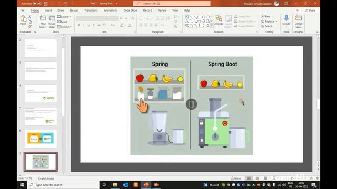Select slide 4 thumbnail with spring logo

coord(41,93)
